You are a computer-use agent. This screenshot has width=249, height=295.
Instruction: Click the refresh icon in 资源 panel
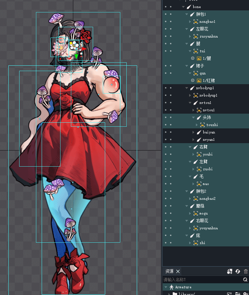point(238,272)
